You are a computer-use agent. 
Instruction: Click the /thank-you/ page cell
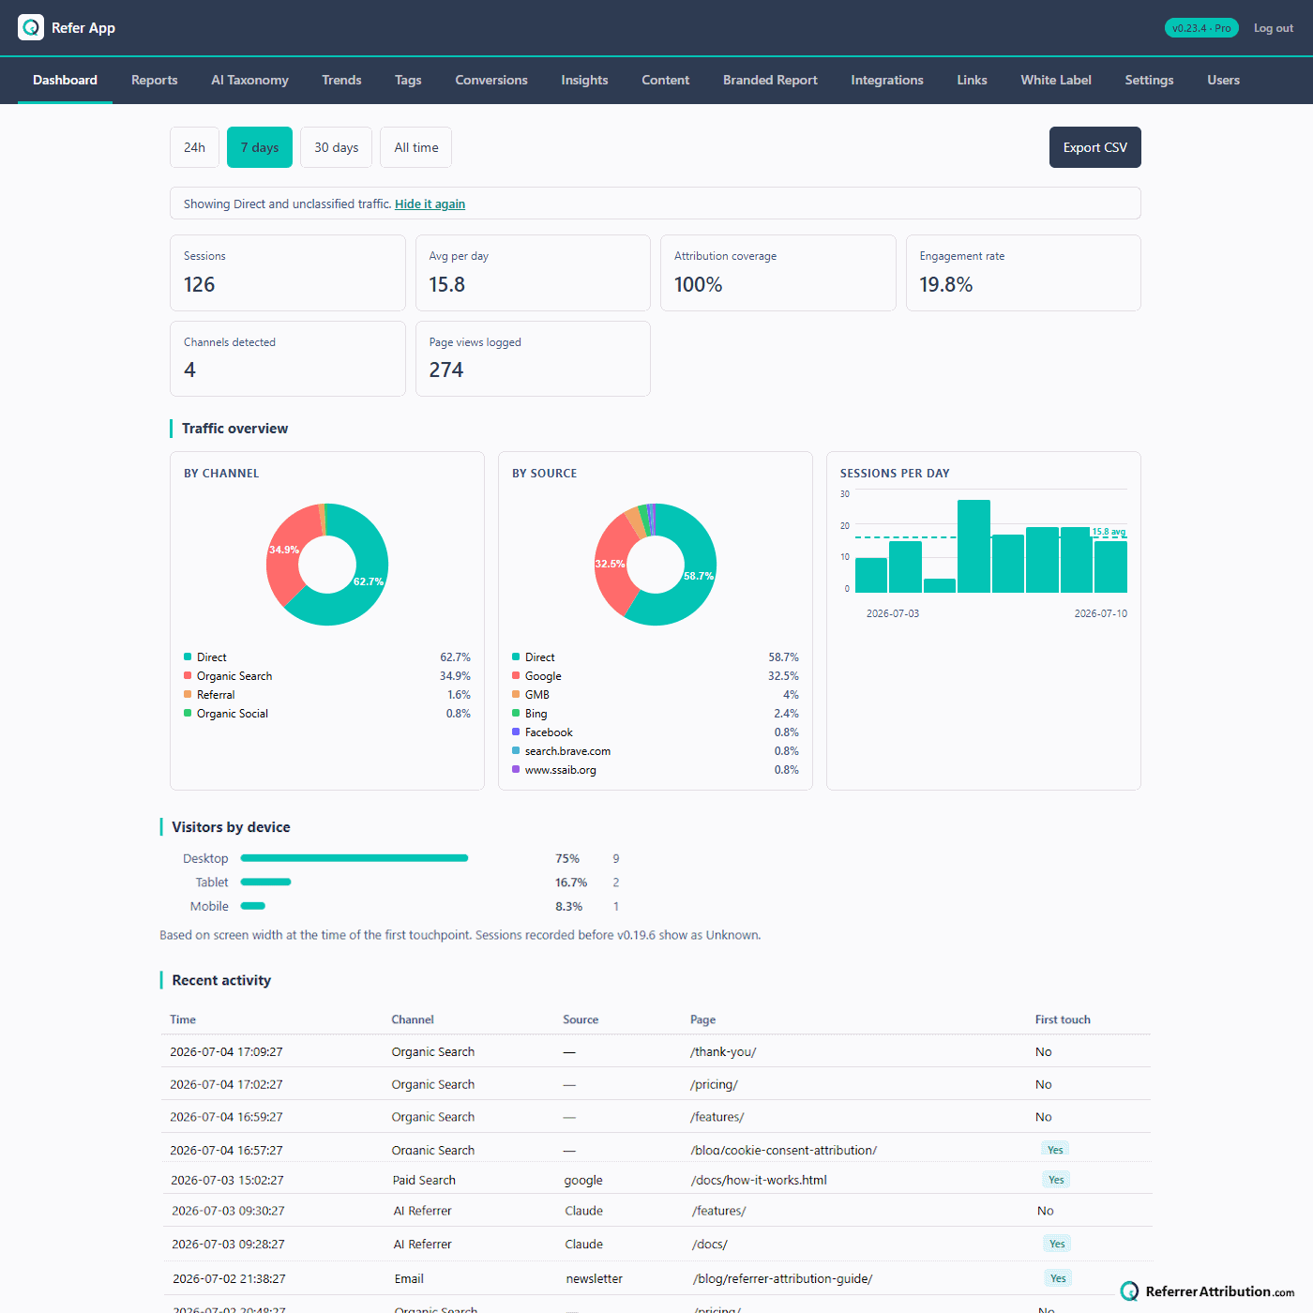723,1051
